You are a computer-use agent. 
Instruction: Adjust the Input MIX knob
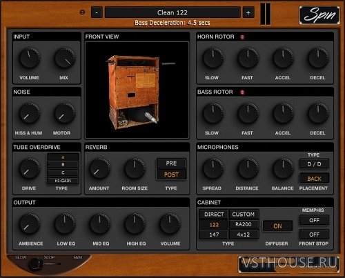tap(64, 58)
